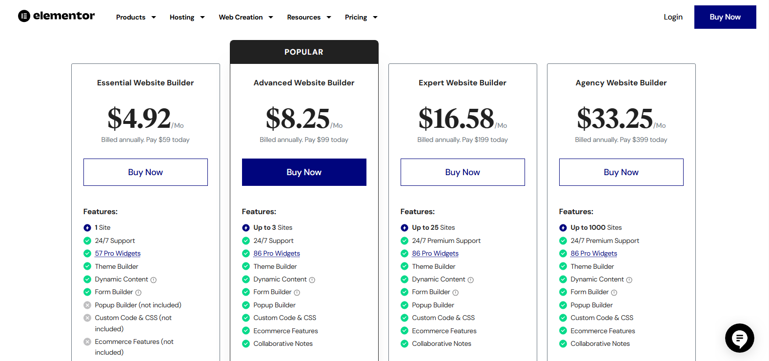This screenshot has width=769, height=361.
Task: Click green check beside Advanced Collaborative Notes
Action: [246, 344]
